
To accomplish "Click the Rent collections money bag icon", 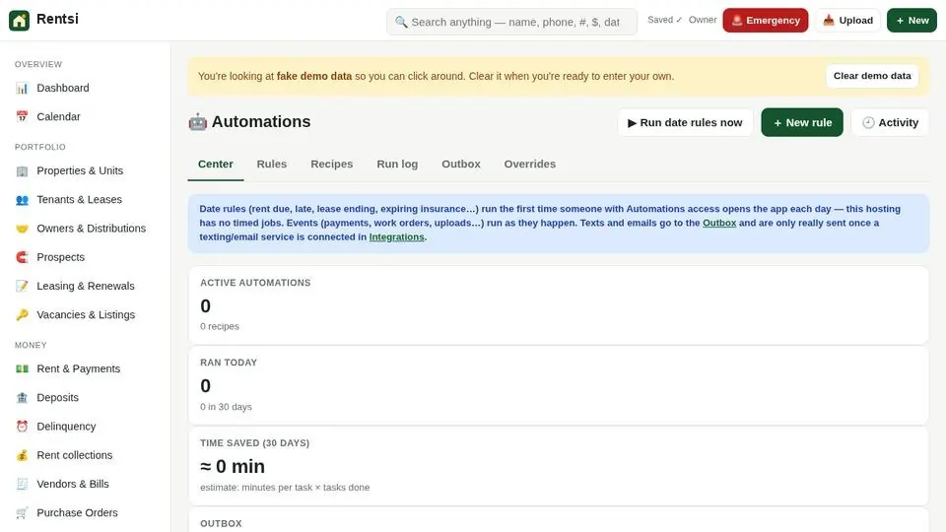I will pyautogui.click(x=23, y=455).
